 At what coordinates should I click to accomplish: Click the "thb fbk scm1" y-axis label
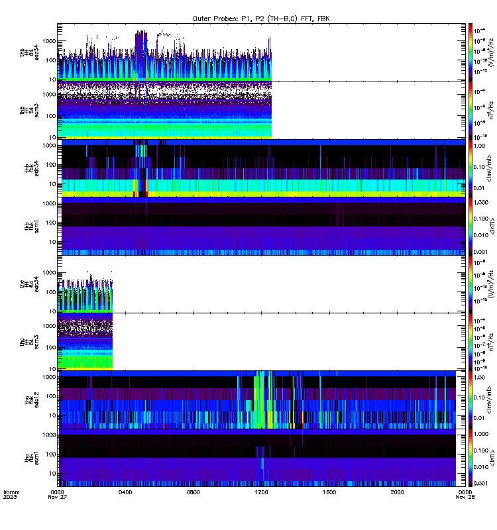tap(32, 226)
